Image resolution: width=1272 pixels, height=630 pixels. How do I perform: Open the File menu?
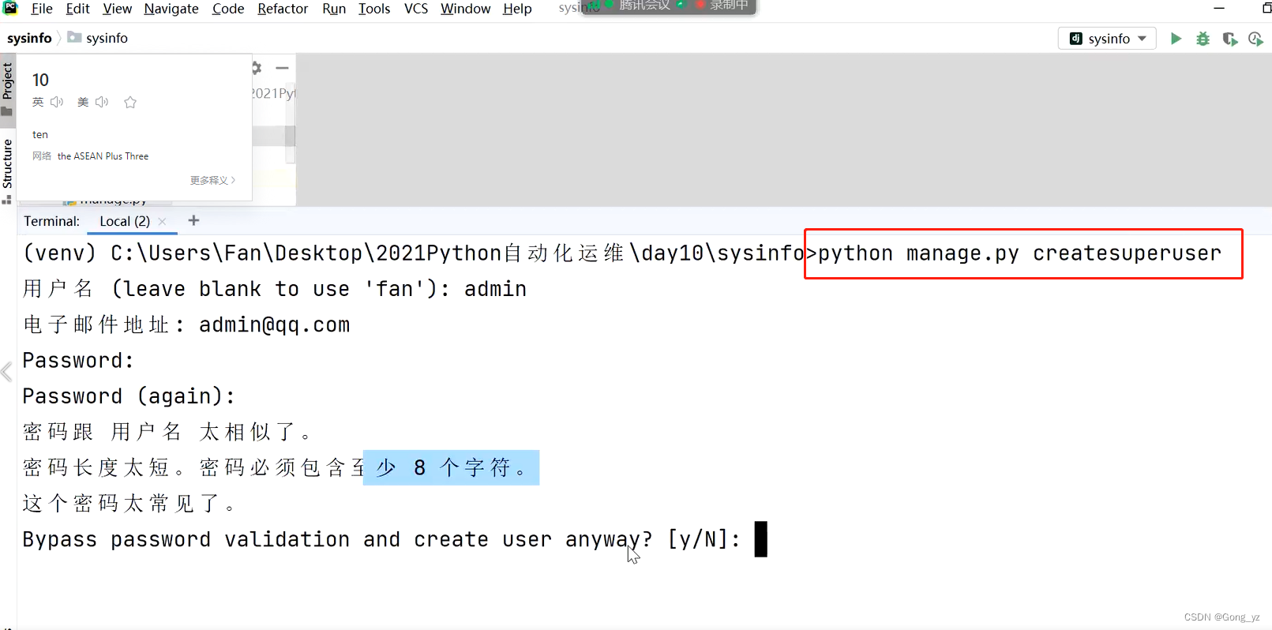click(x=41, y=9)
